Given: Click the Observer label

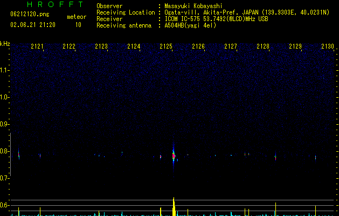Looking at the screenshot, I should (x=109, y=6).
